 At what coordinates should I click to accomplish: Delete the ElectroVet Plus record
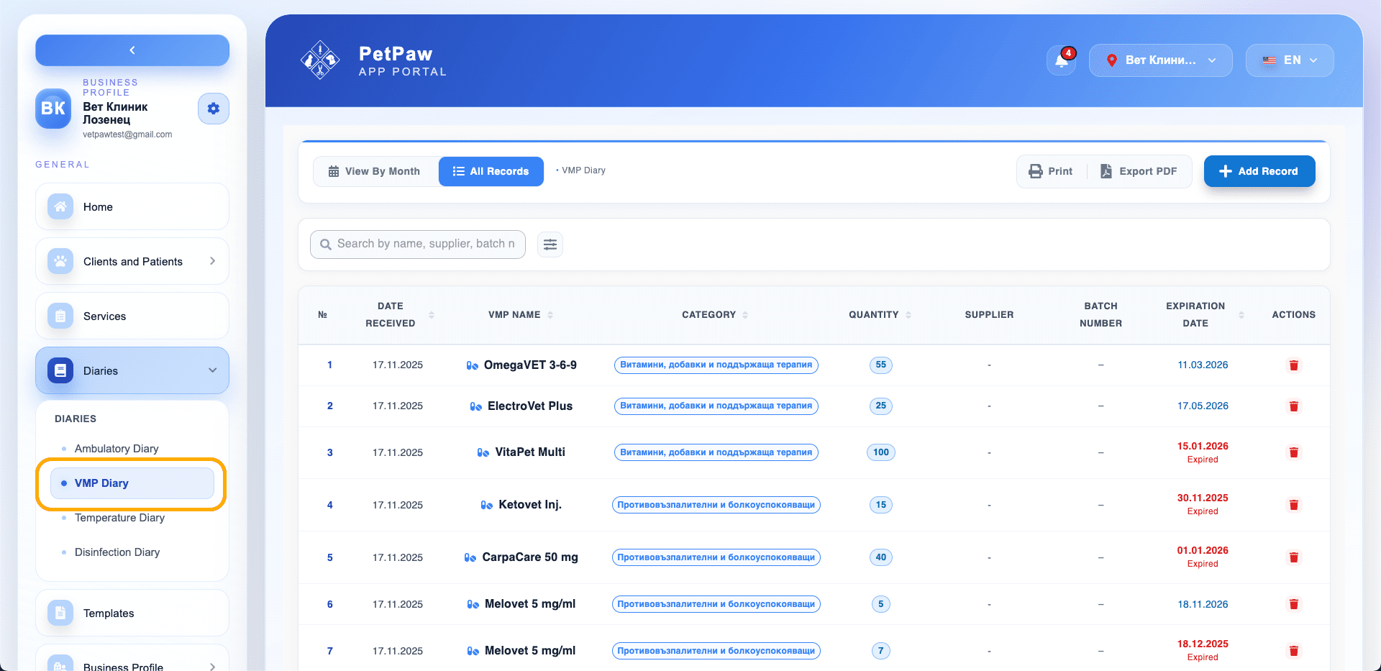pos(1293,406)
